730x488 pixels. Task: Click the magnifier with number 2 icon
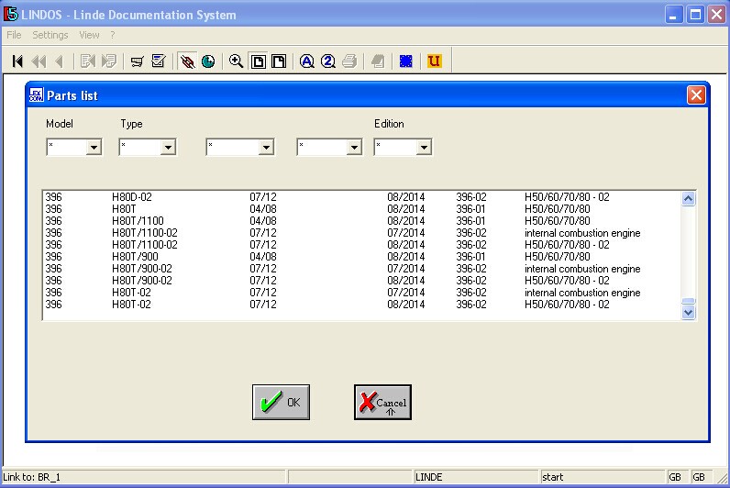coord(328,61)
